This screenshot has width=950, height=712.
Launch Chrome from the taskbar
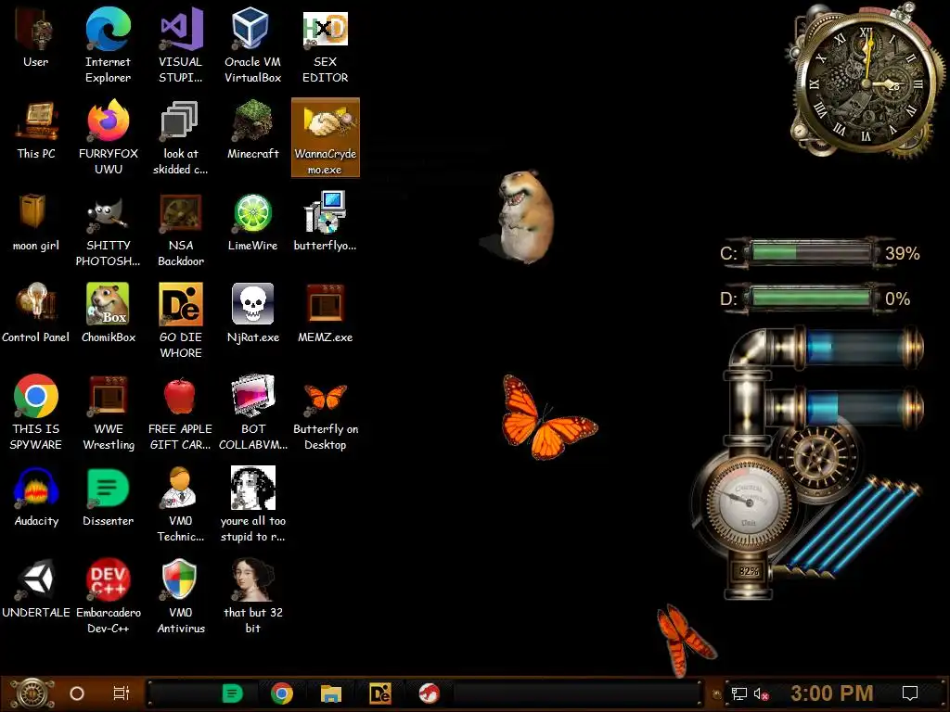(282, 693)
